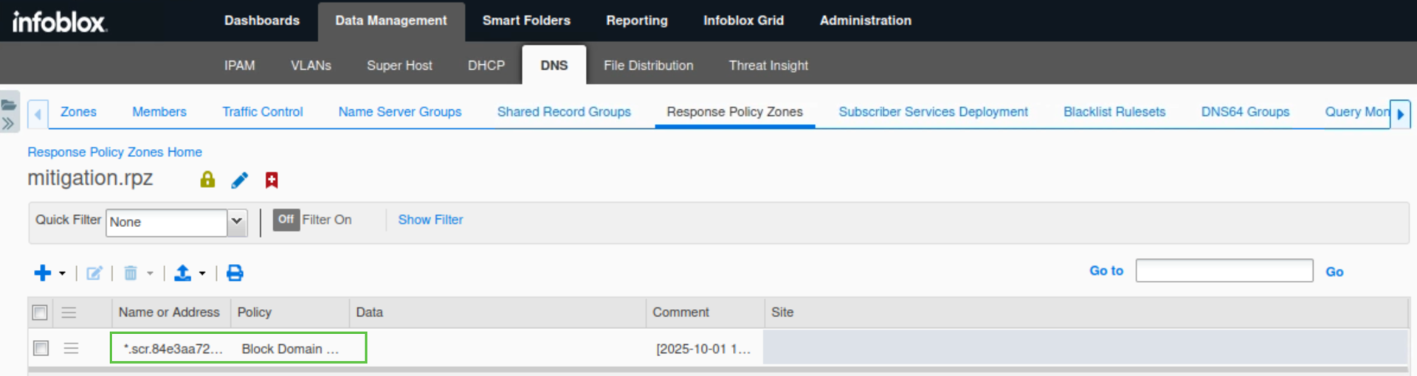Open the folder icon in left sidebar
The height and width of the screenshot is (376, 1417).
[x=9, y=105]
